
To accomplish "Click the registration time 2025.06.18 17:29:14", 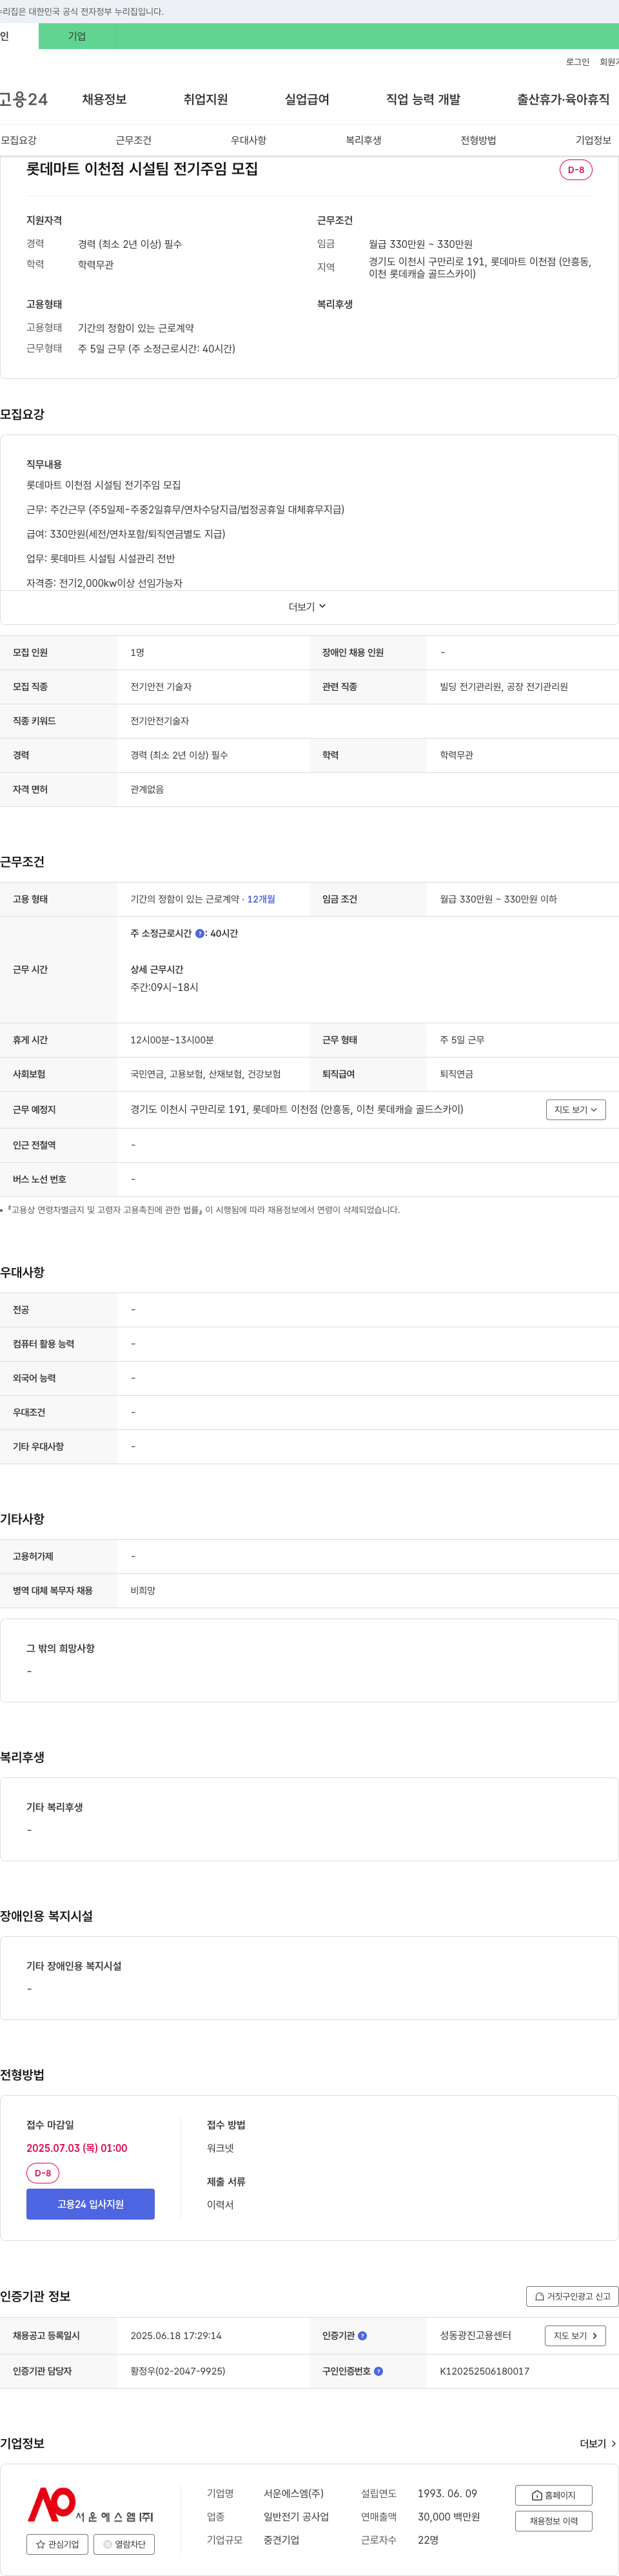I will pos(176,2336).
